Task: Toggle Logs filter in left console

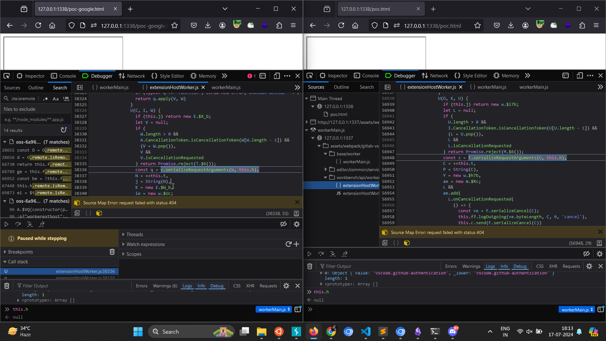Action: (x=187, y=286)
